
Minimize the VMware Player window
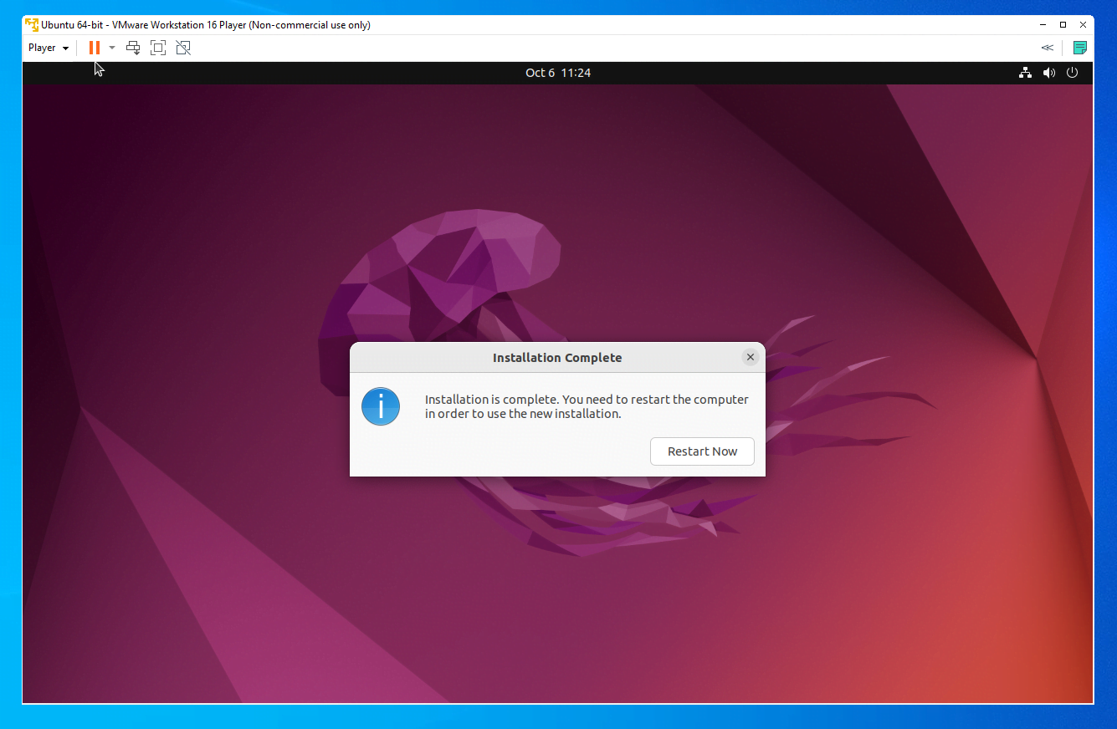[1043, 25]
